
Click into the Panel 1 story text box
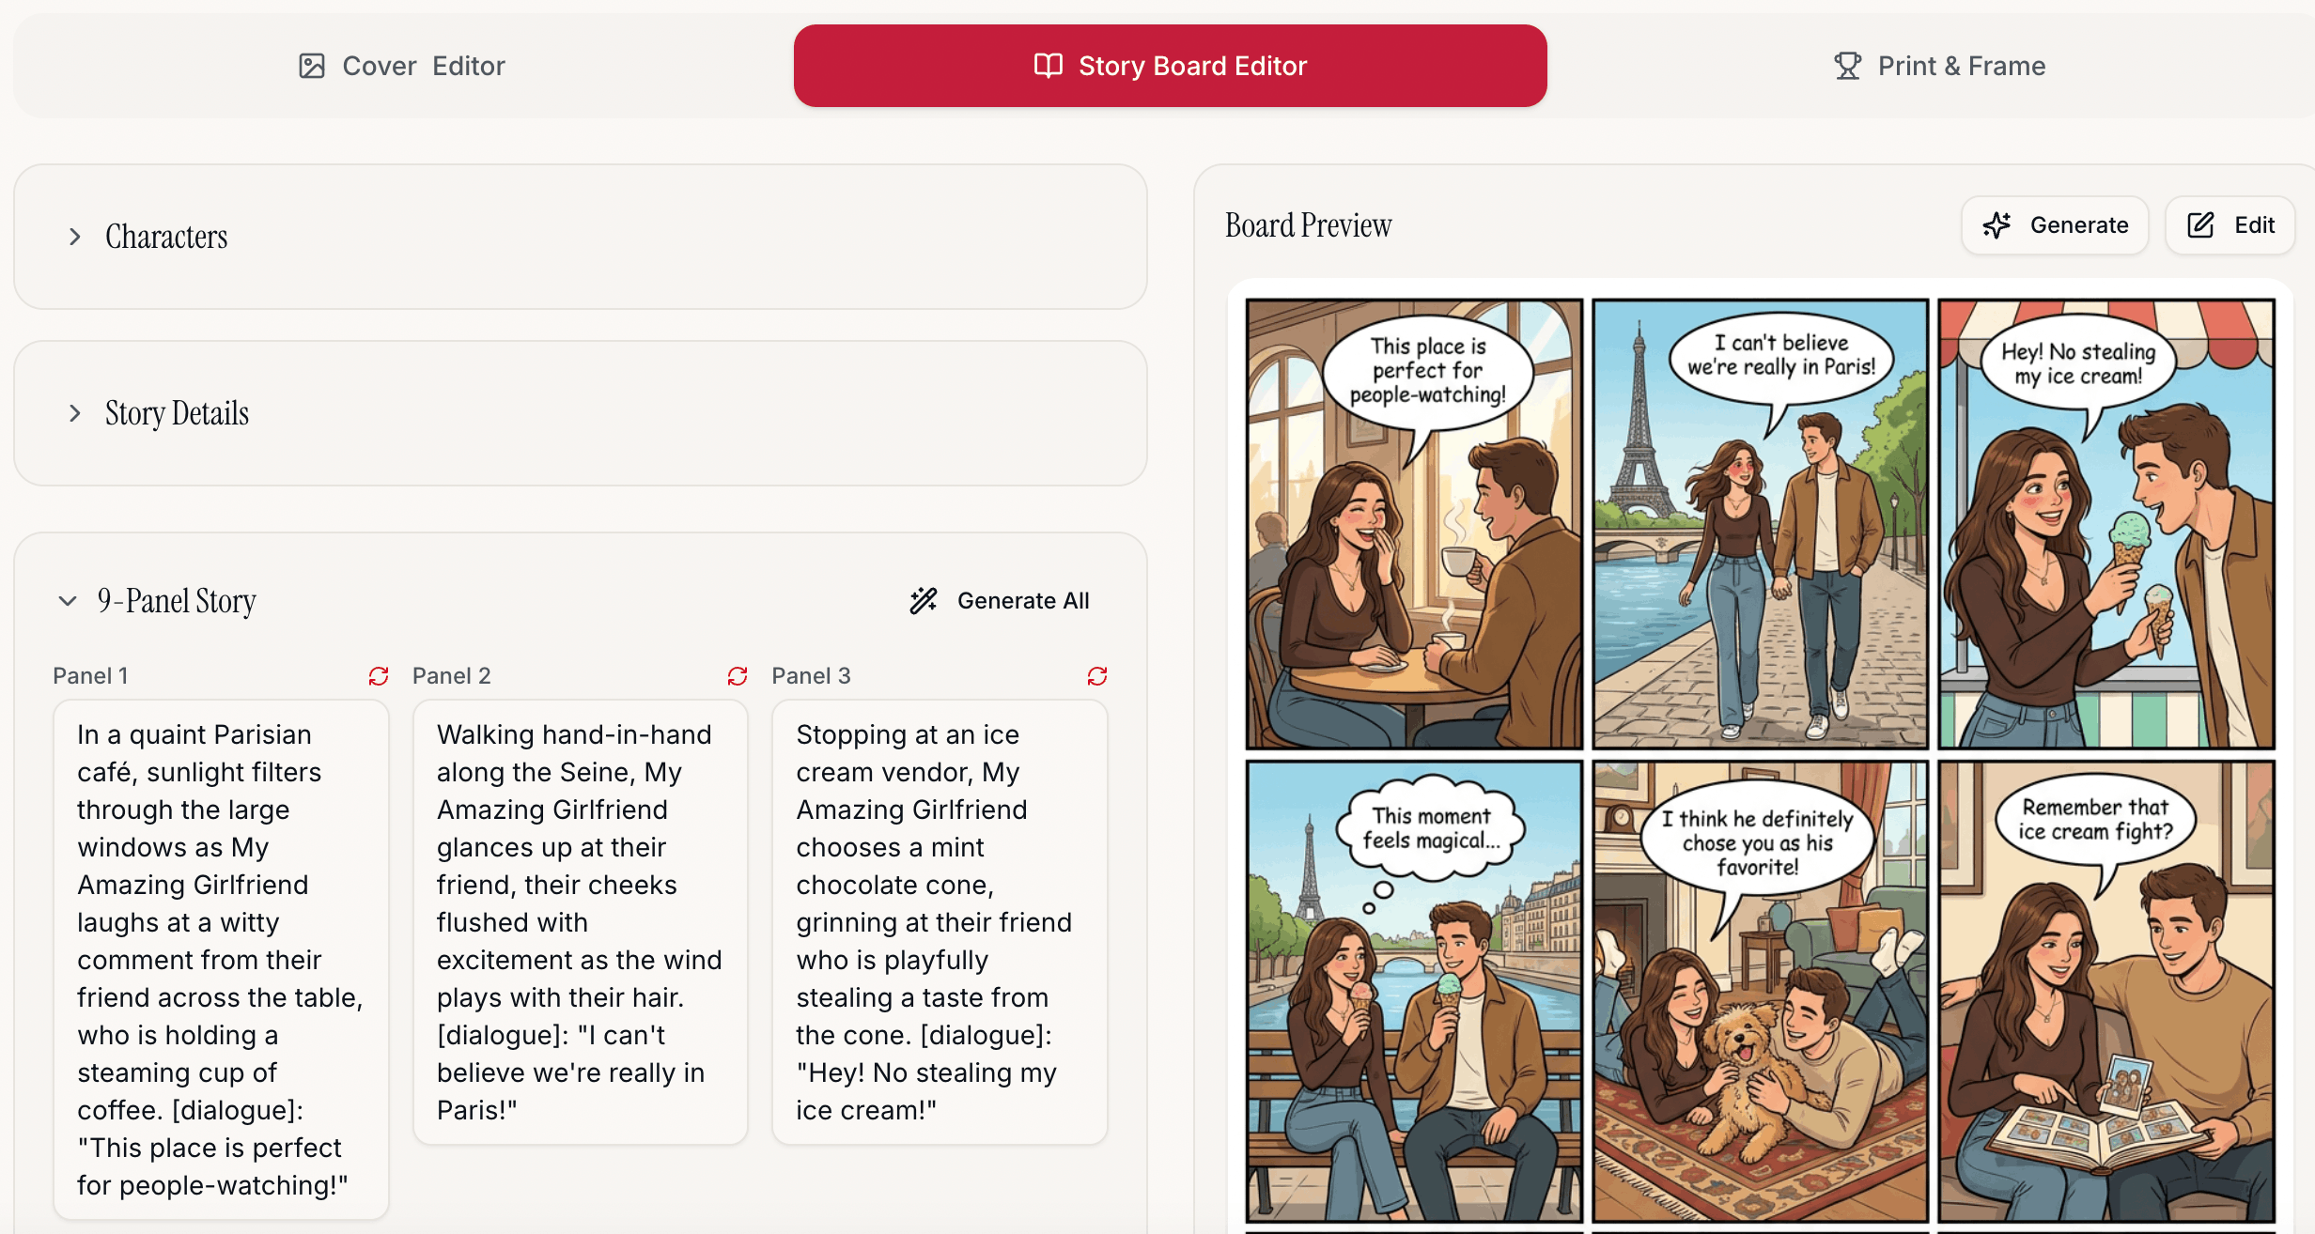(x=221, y=960)
